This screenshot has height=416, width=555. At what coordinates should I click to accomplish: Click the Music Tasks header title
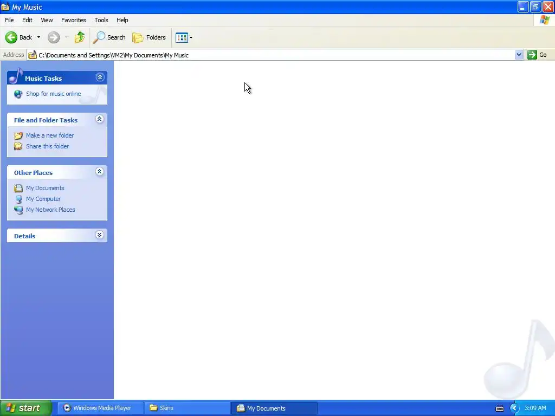pyautogui.click(x=43, y=79)
